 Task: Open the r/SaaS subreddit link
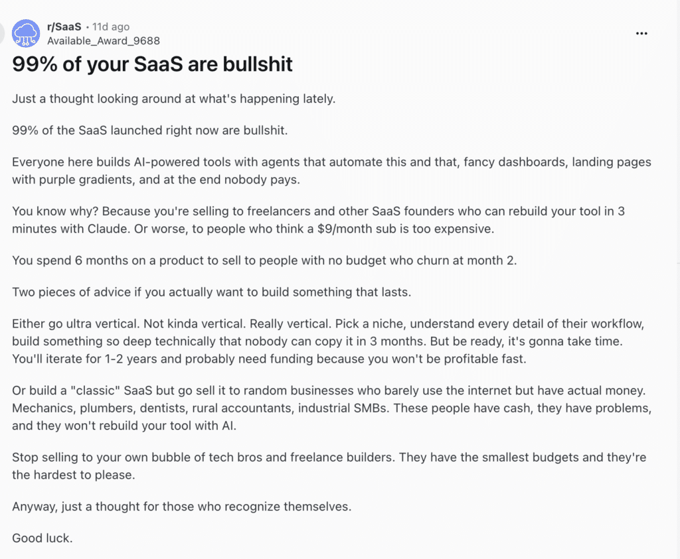(x=64, y=27)
